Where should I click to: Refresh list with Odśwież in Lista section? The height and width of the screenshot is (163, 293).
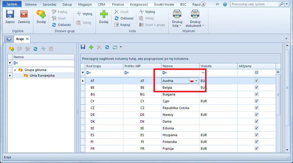[124, 18]
